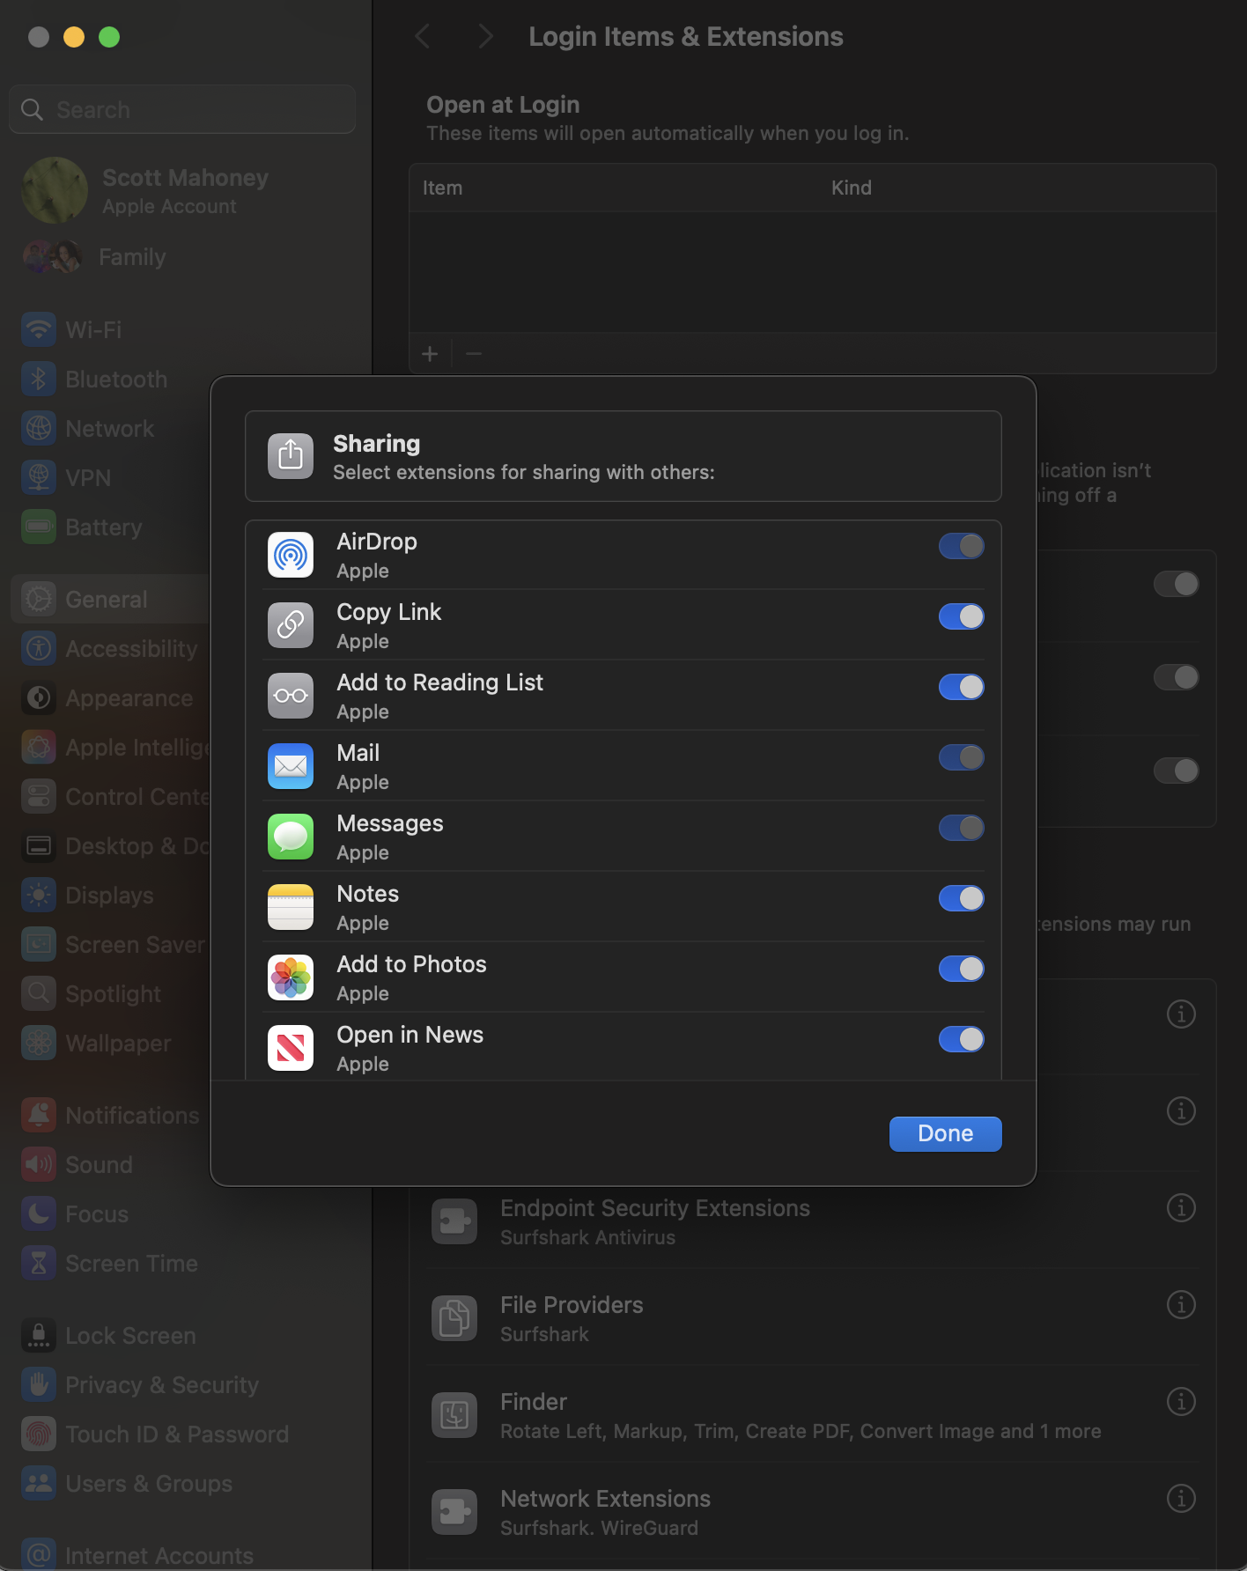
Task: Click the Copy Link chain icon
Action: [x=291, y=625]
